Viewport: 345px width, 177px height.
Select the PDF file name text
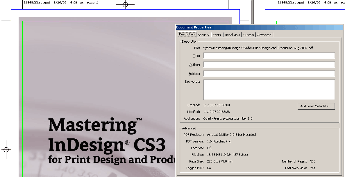tap(258, 48)
